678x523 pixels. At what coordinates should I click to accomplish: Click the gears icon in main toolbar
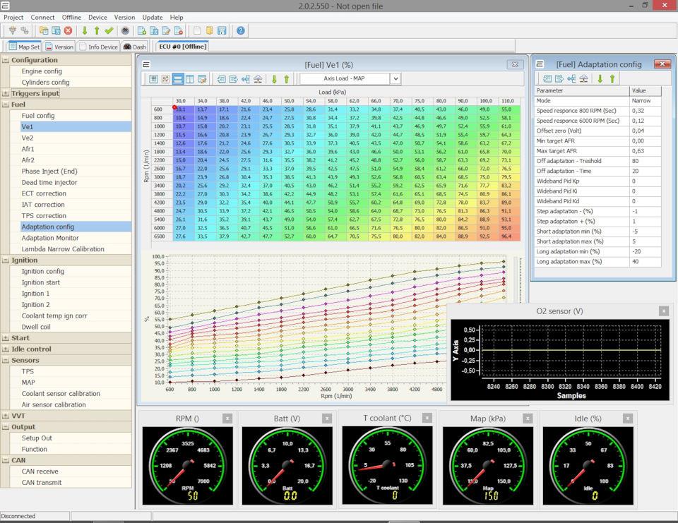click(25, 30)
